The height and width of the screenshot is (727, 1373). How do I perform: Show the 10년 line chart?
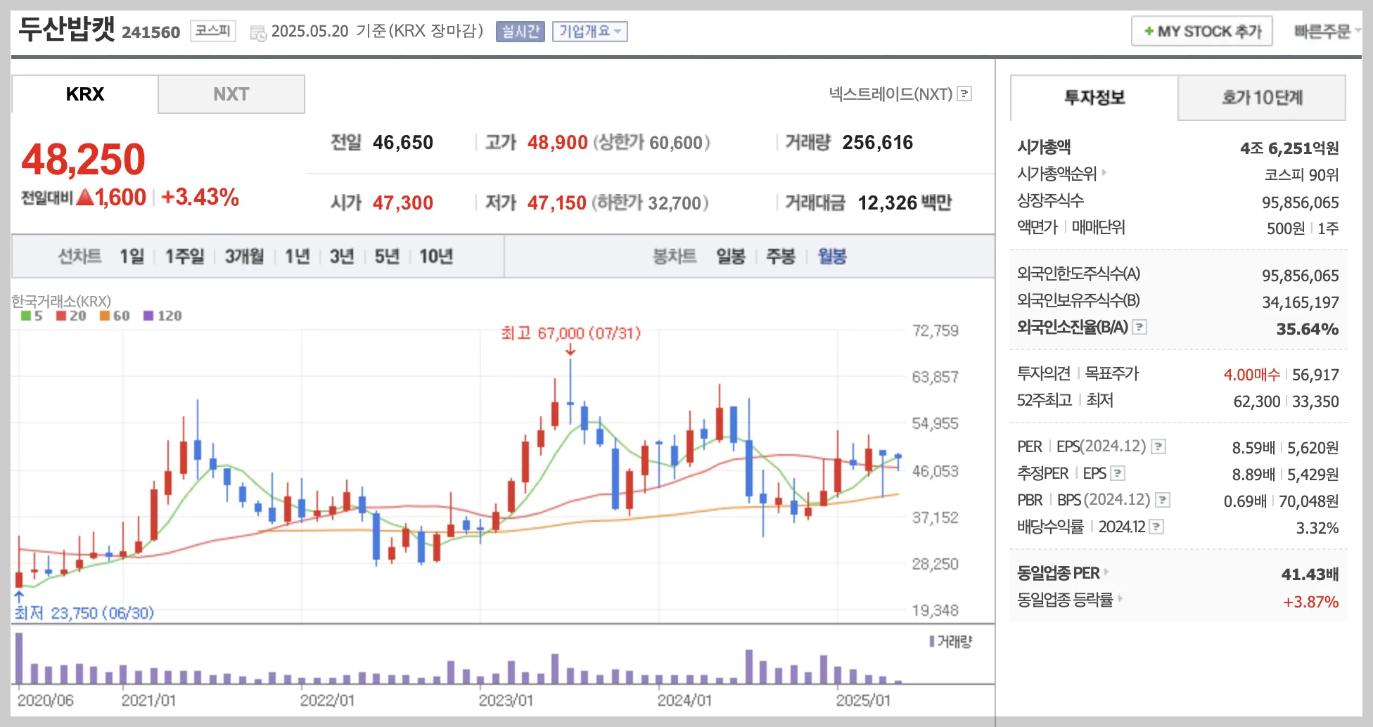pyautogui.click(x=436, y=257)
